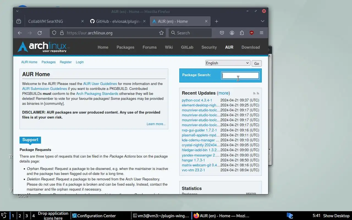Open Home in Arch navigation bar
This screenshot has width=352, height=220.
pyautogui.click(x=103, y=47)
